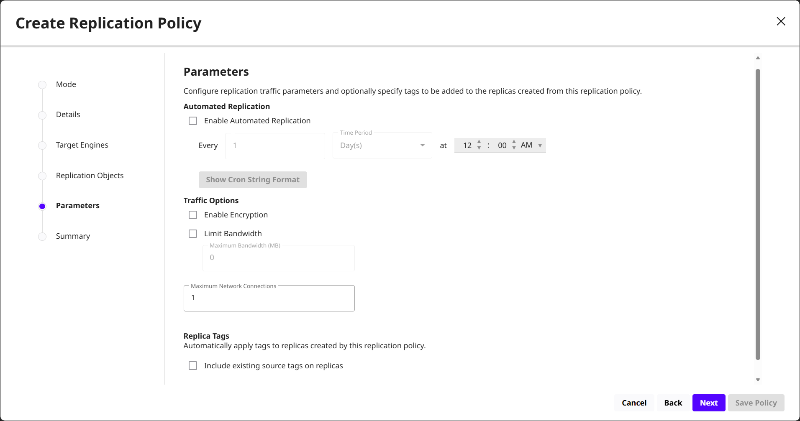Increase the minutes with the up arrow

coord(514,142)
